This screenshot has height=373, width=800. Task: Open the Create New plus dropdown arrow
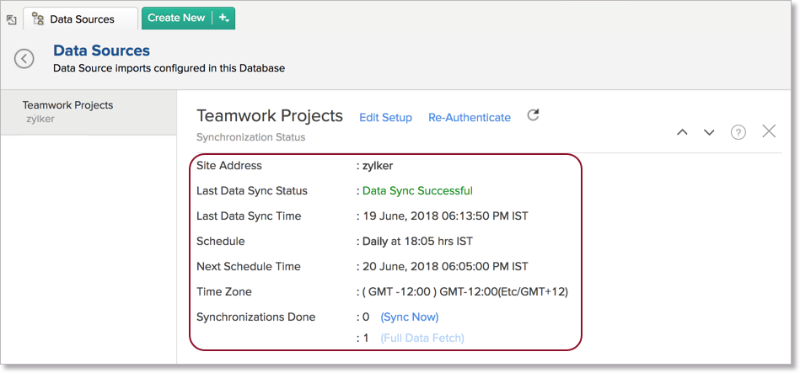pos(223,18)
